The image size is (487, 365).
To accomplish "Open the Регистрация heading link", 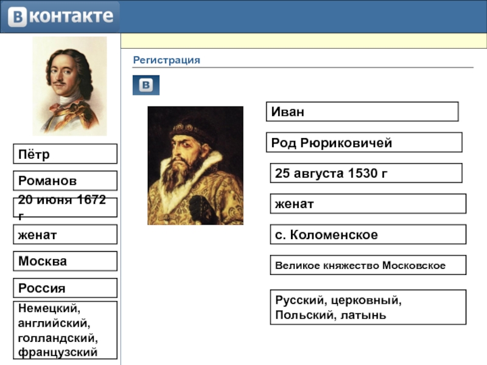I will (x=166, y=60).
